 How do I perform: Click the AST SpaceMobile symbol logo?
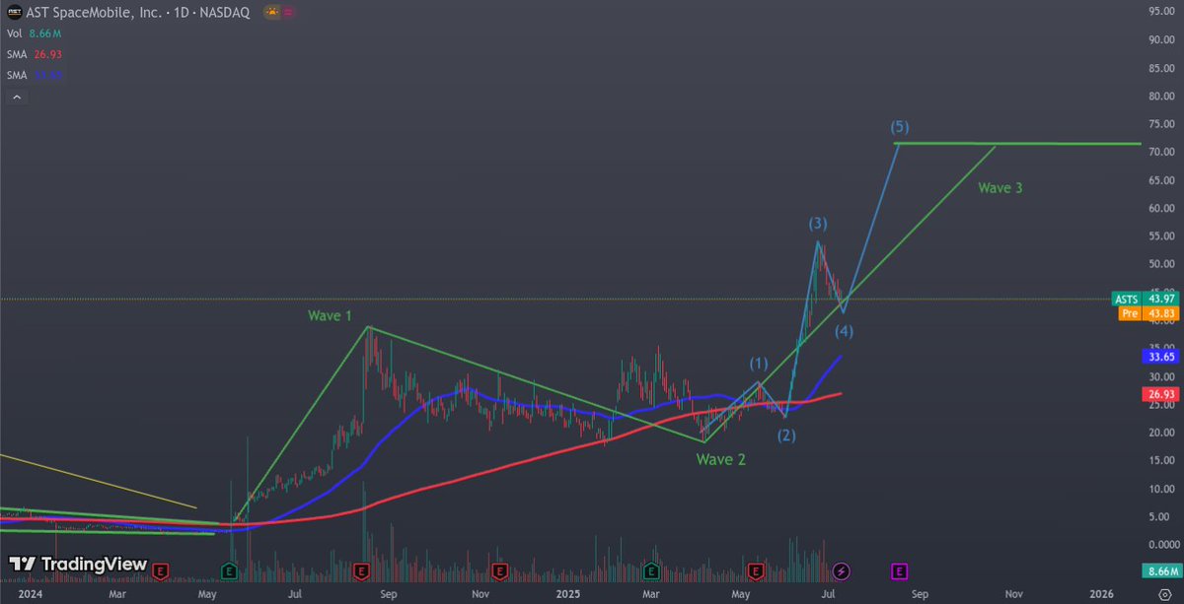(14, 13)
